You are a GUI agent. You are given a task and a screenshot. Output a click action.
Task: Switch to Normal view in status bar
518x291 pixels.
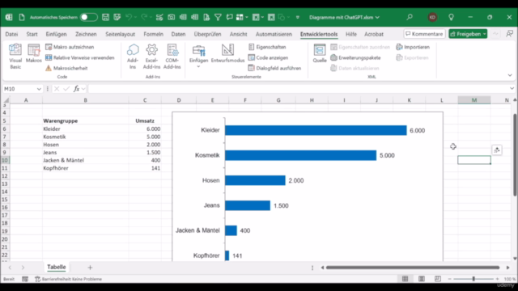[x=405, y=279]
